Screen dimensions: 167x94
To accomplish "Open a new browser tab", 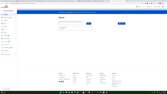I will point(127,1).
